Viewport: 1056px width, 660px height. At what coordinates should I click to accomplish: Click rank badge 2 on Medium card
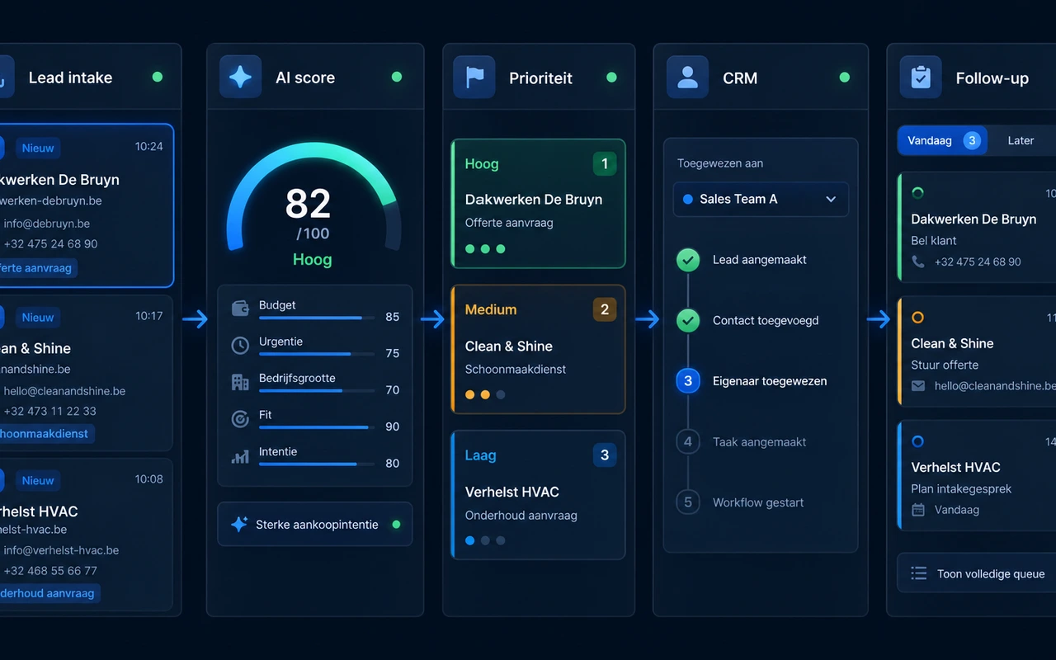[x=605, y=309]
